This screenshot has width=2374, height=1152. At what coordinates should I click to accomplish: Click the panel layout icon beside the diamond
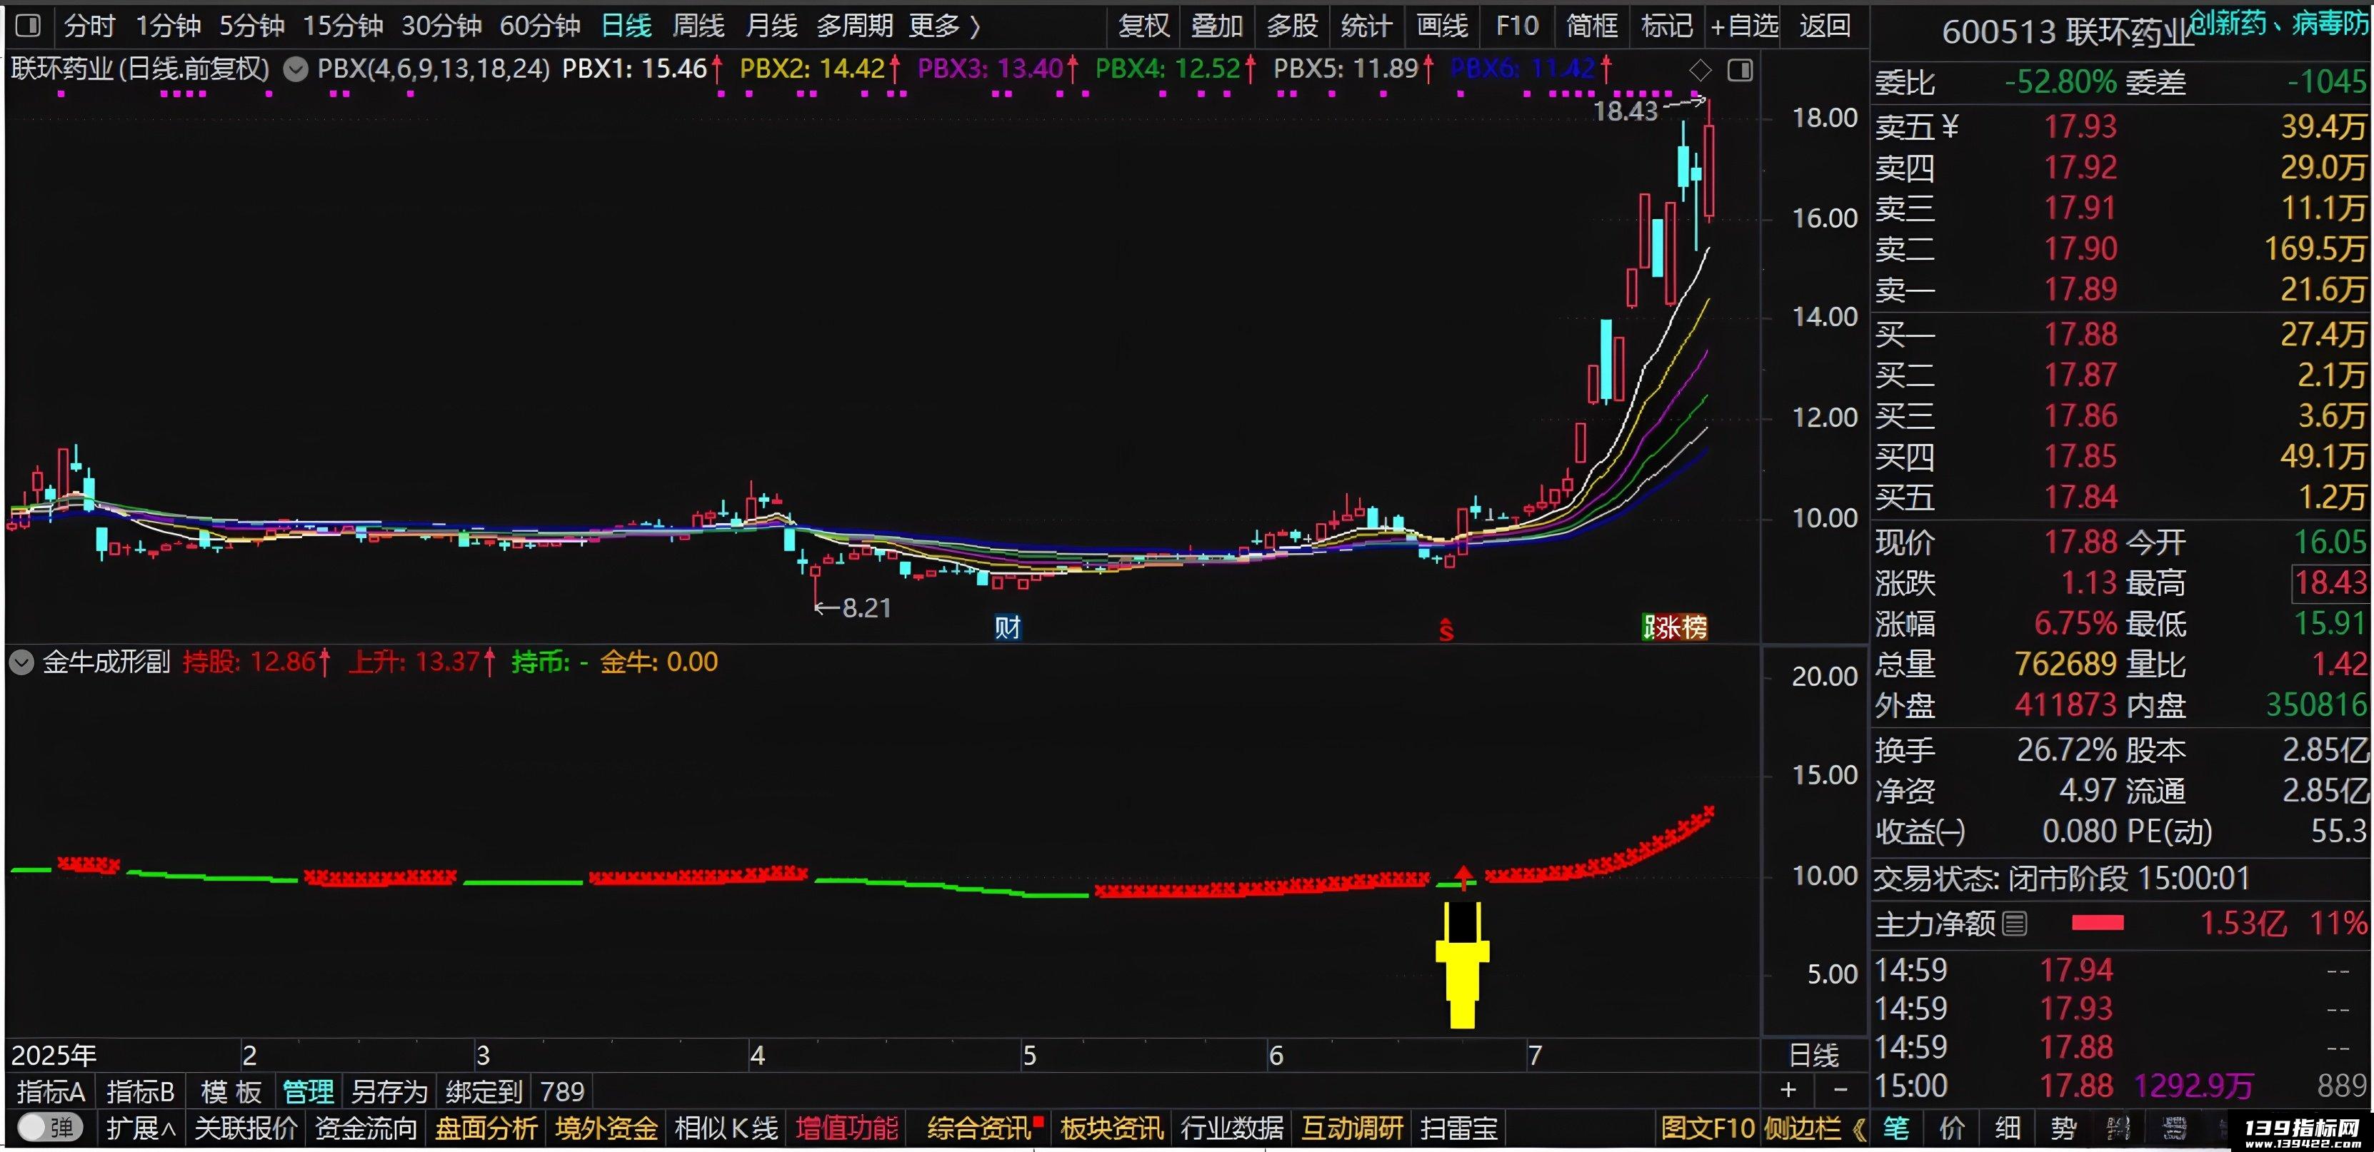[1740, 70]
